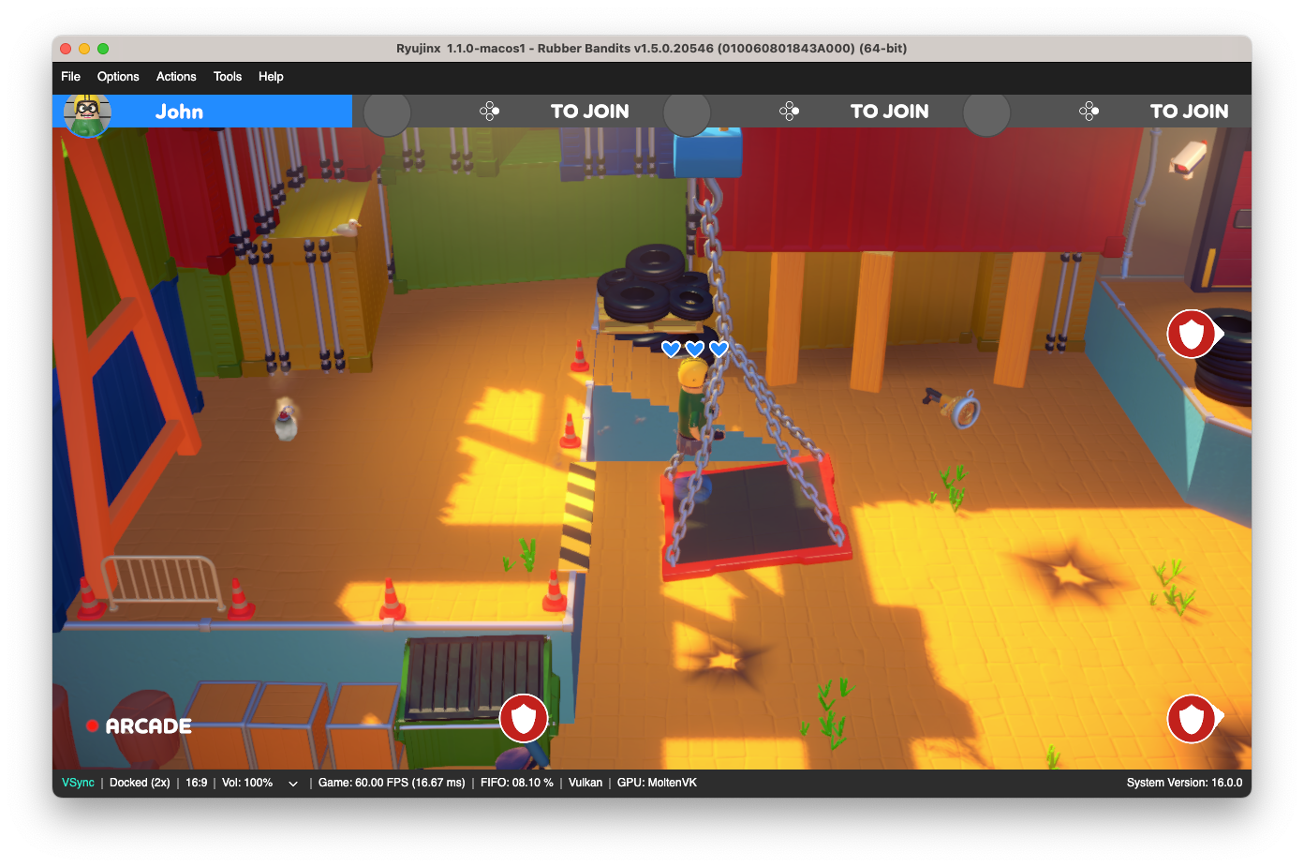The height and width of the screenshot is (867, 1304).
Task: Click the System Version: 16.0.0 text
Action: [1184, 783]
